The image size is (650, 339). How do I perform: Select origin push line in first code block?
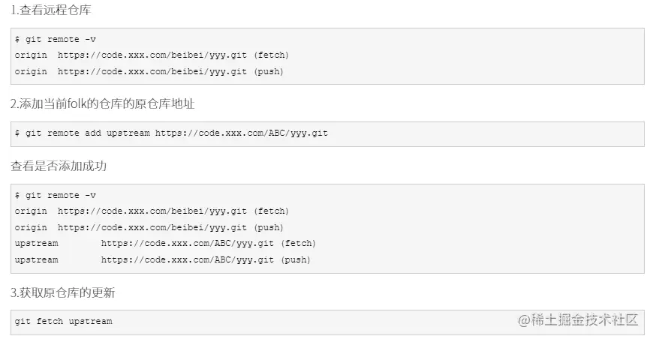click(149, 71)
